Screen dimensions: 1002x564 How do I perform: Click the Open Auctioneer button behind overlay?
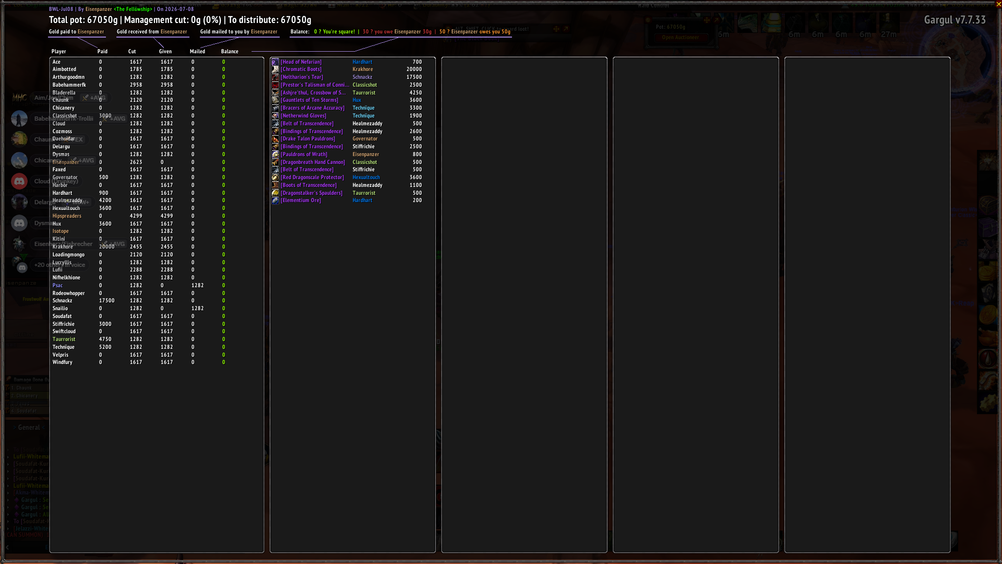pos(680,38)
